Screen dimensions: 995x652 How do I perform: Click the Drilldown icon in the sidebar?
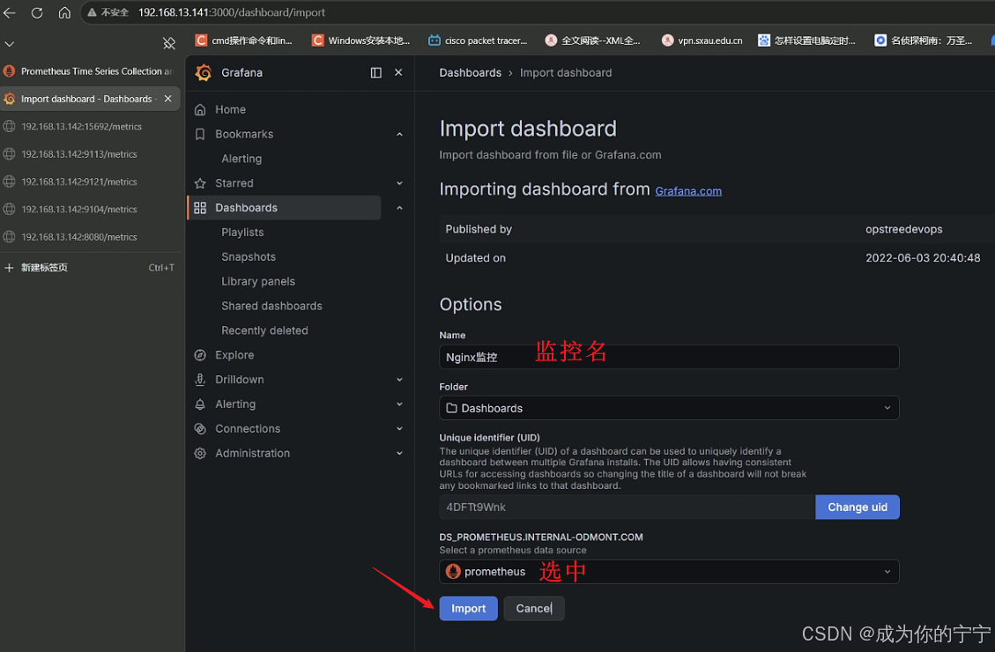coord(200,380)
